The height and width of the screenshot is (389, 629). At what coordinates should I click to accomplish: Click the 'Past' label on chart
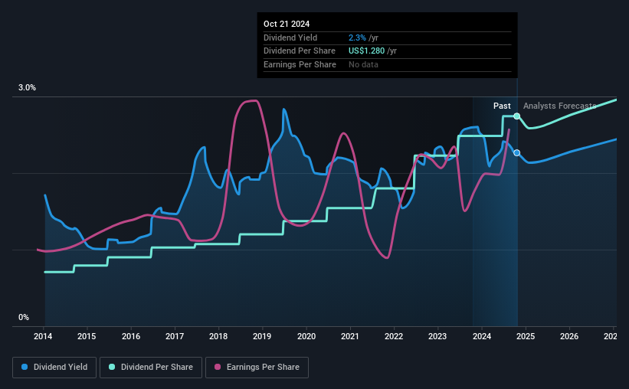(502, 106)
